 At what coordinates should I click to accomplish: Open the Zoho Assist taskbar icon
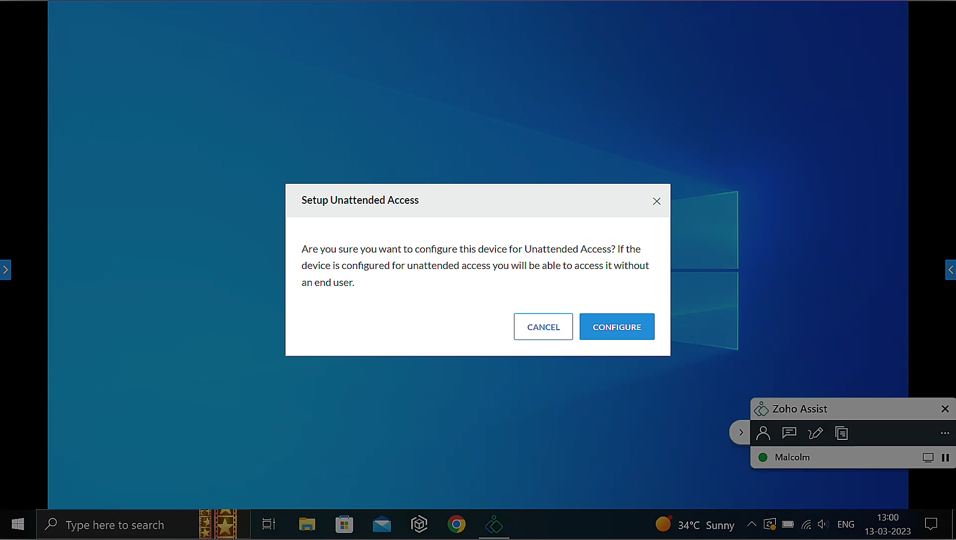click(x=493, y=524)
